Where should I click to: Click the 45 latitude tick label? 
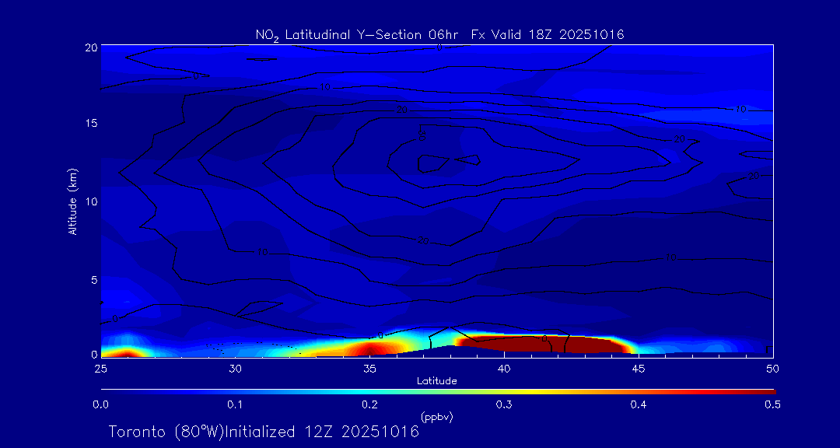pyautogui.click(x=639, y=367)
